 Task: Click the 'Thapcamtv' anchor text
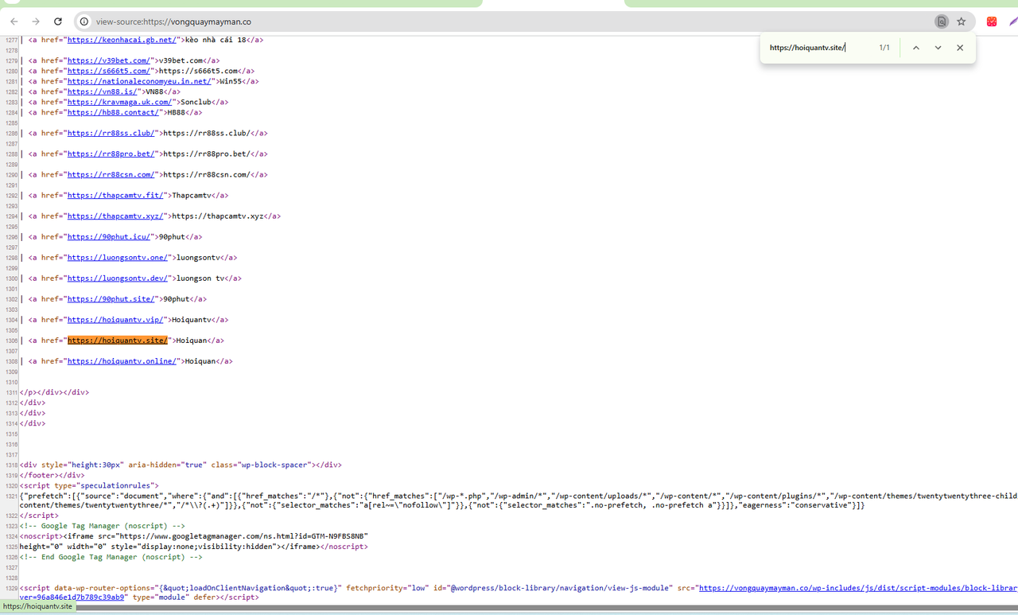point(192,195)
